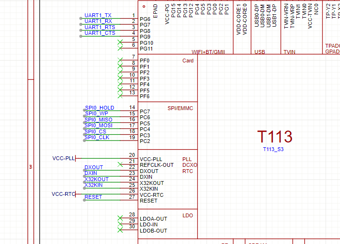Image resolution: width=340 pixels, height=244 pixels.
Task: Click the no-connect marker on LDOA-OUT pin 28
Action: coord(120,218)
